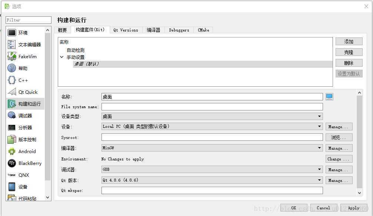Open the 文本编辑器 category icon
Image resolution: width=373 pixels, height=216 pixels.
tap(11, 44)
